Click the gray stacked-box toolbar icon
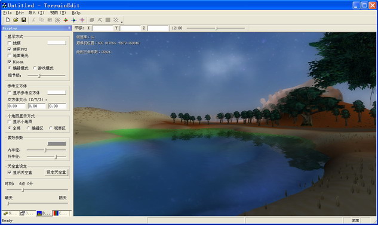The width and height of the screenshot is (378, 225). click(x=92, y=20)
